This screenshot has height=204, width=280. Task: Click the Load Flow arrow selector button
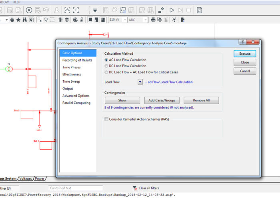(140, 82)
